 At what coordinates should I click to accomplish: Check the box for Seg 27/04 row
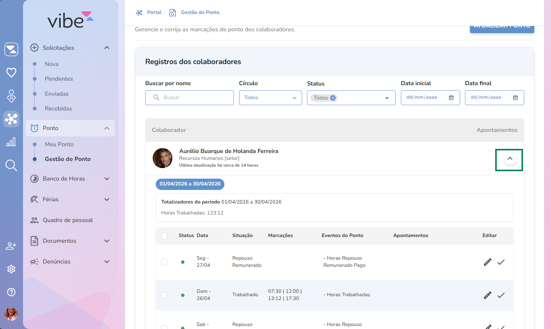click(x=164, y=262)
